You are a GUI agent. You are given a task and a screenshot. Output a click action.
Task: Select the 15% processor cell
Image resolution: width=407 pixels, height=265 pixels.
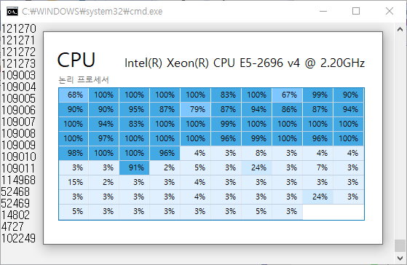74,182
